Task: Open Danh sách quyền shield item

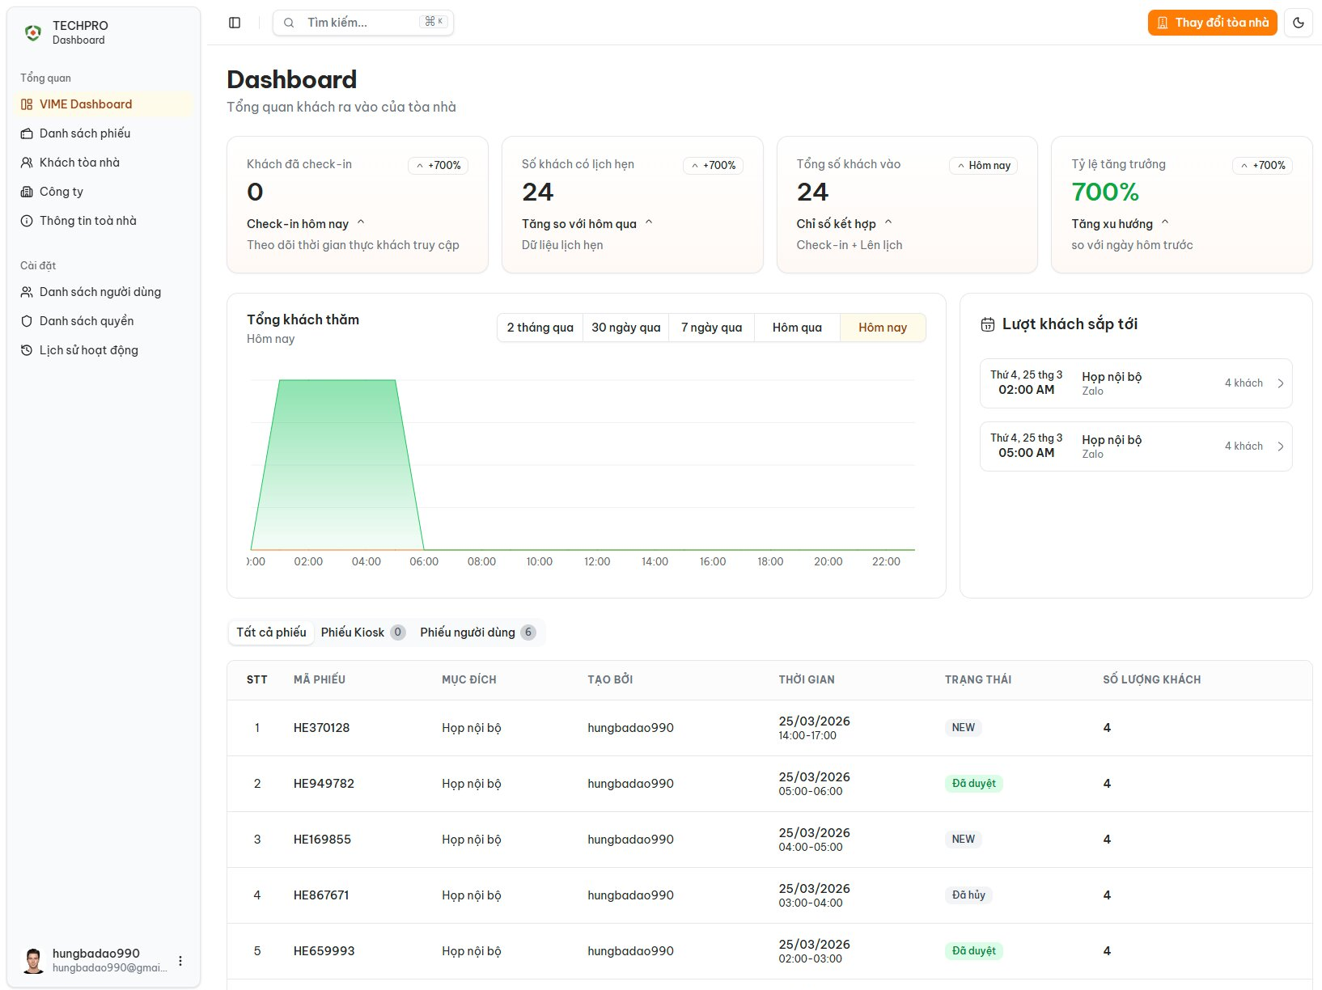Action: pos(87,321)
